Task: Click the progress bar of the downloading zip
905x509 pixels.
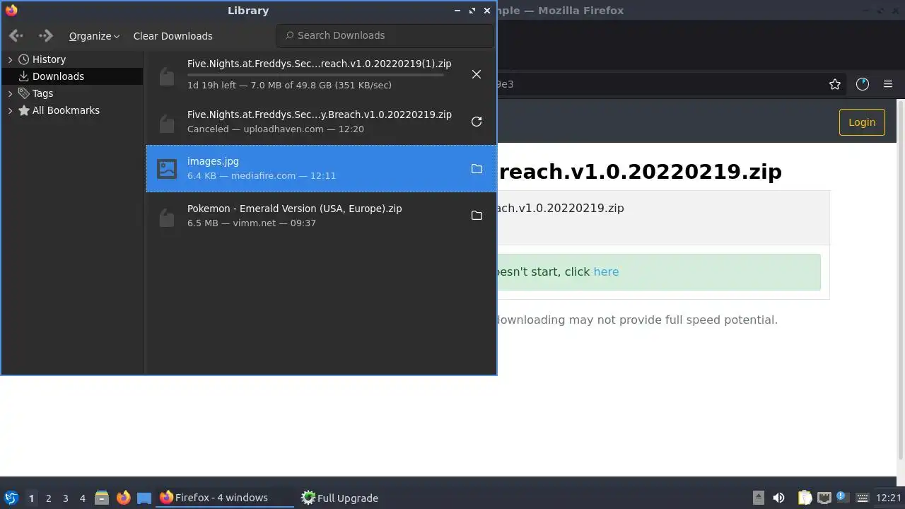Action: pos(315,75)
